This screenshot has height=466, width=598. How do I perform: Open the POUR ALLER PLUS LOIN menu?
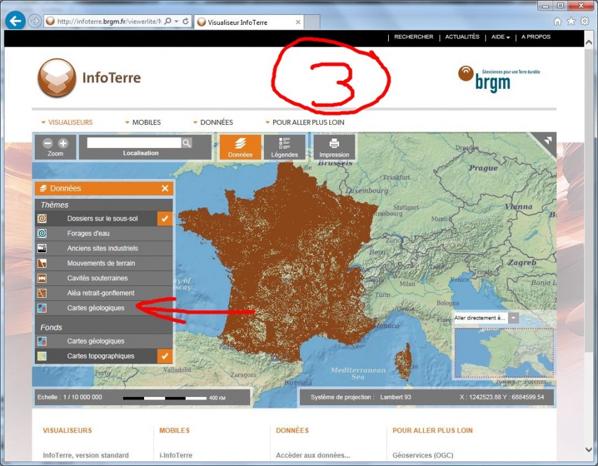[304, 122]
